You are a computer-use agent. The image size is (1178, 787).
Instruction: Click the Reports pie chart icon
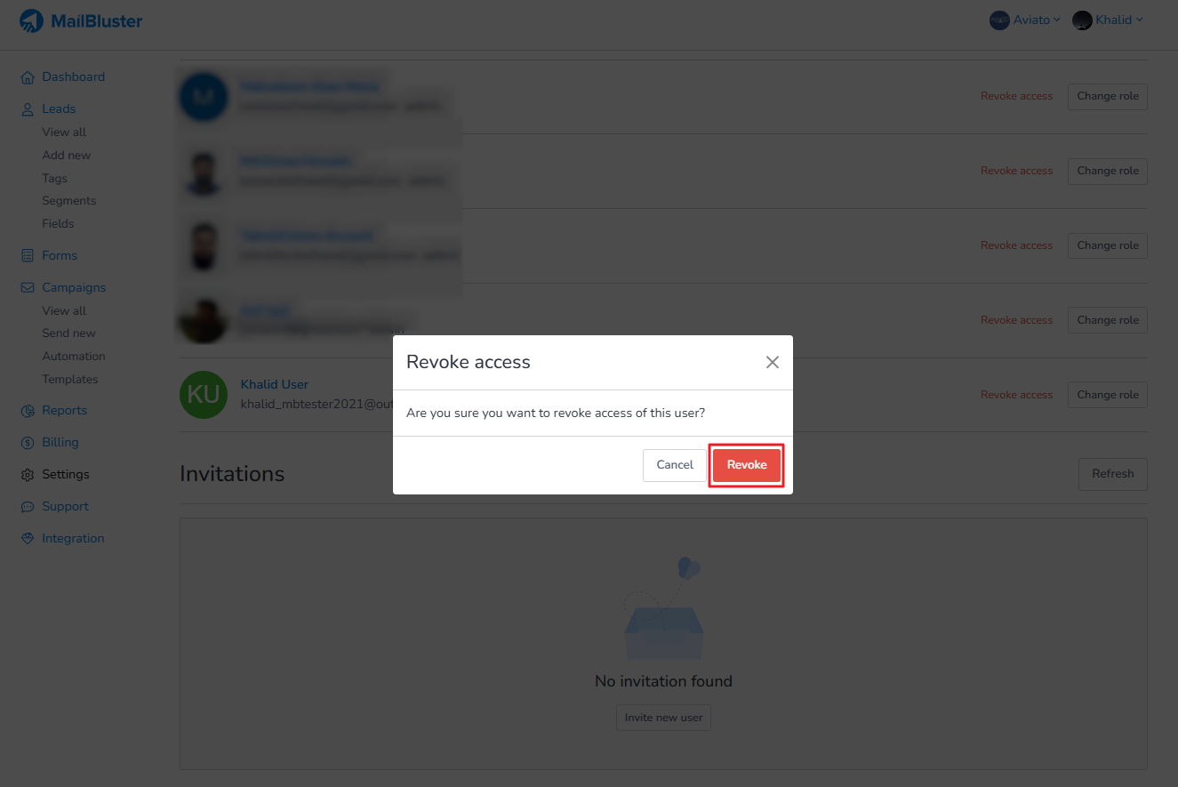click(27, 411)
